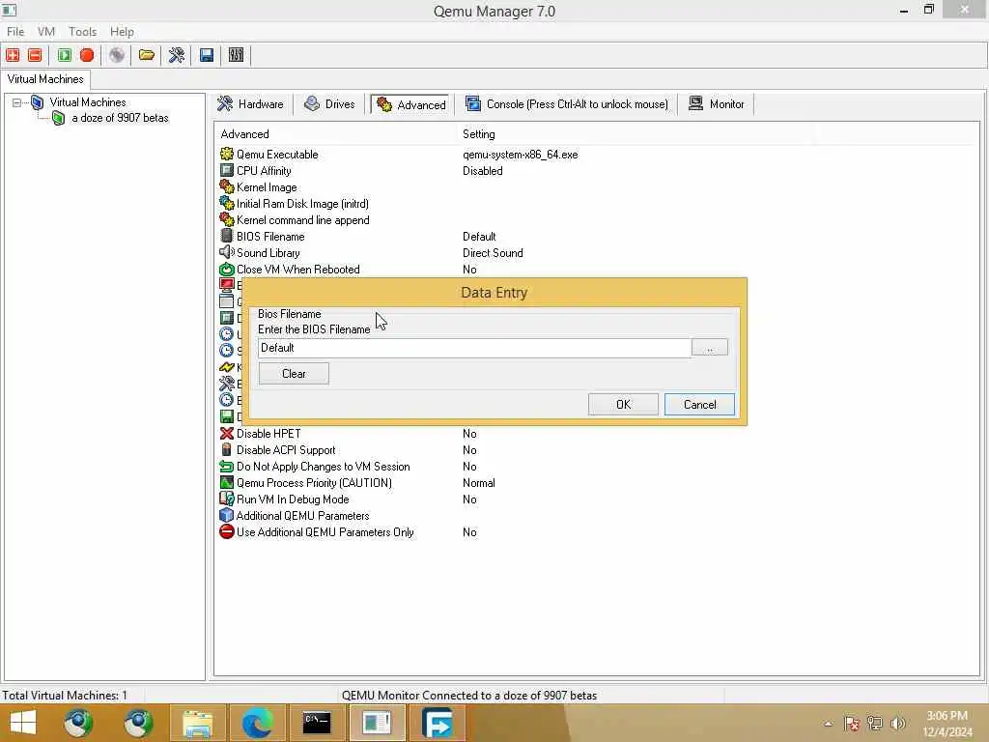Click the Disable HPET red X icon

coord(226,434)
